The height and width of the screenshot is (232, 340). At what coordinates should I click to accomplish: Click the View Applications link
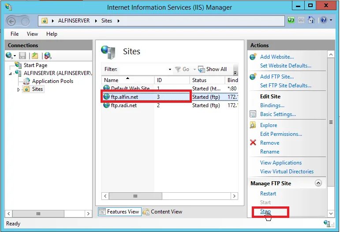(281, 163)
